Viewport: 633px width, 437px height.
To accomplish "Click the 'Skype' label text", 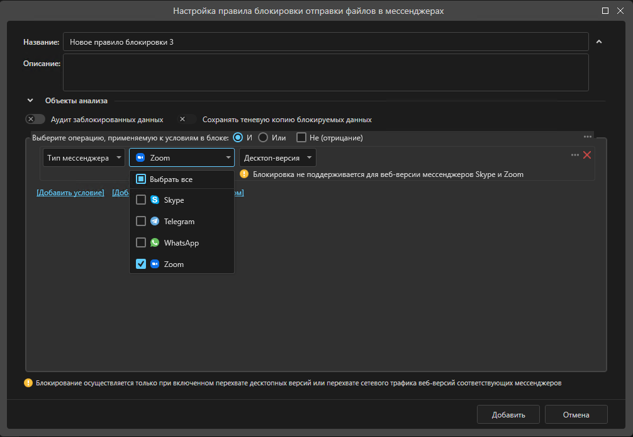I will click(174, 200).
